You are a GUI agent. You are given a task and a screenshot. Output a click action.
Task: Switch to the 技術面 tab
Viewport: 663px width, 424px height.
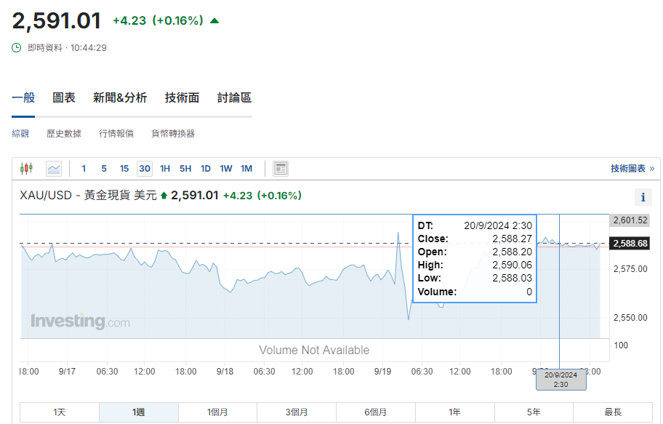pos(182,98)
